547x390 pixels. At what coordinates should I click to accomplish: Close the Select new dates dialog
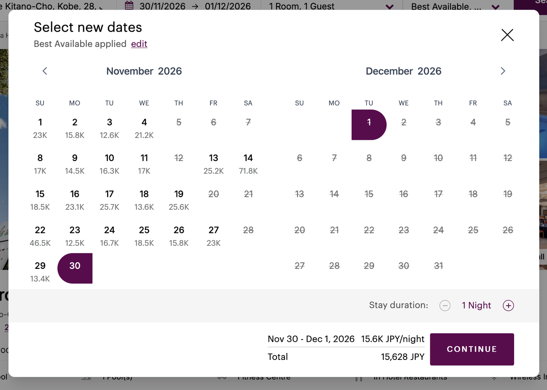(507, 35)
